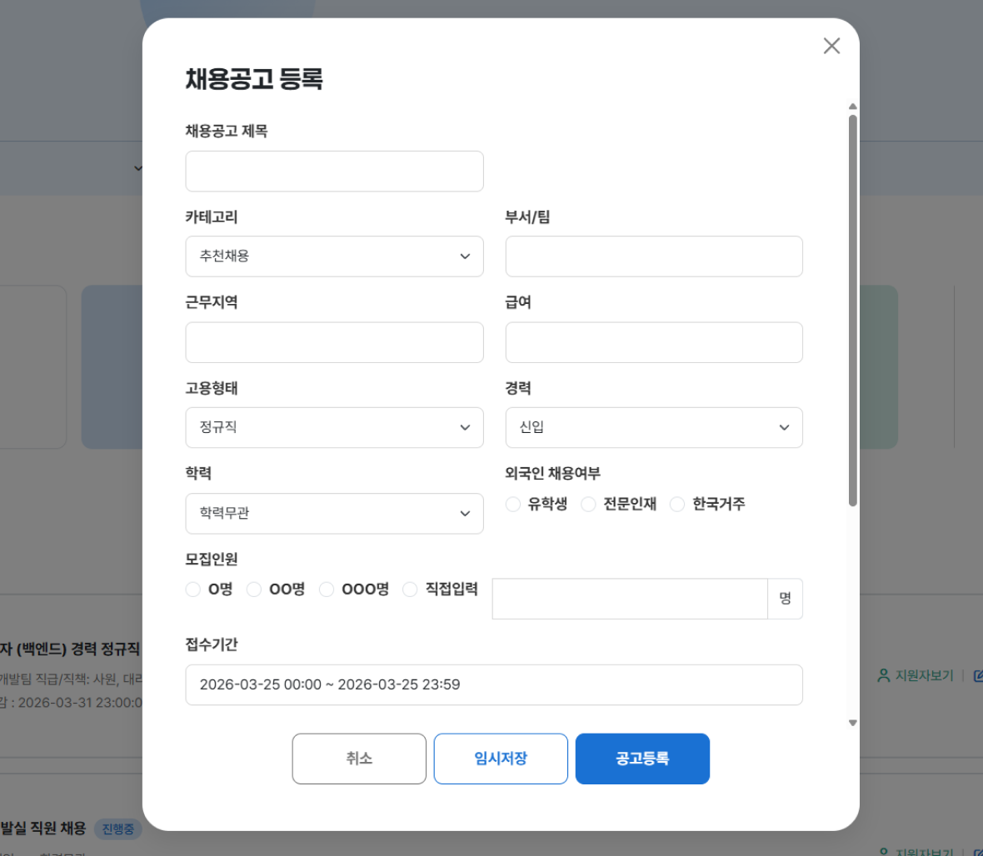This screenshot has height=856, width=983.
Task: Open the 학력 dropdown showing 학력무관
Action: pos(334,514)
